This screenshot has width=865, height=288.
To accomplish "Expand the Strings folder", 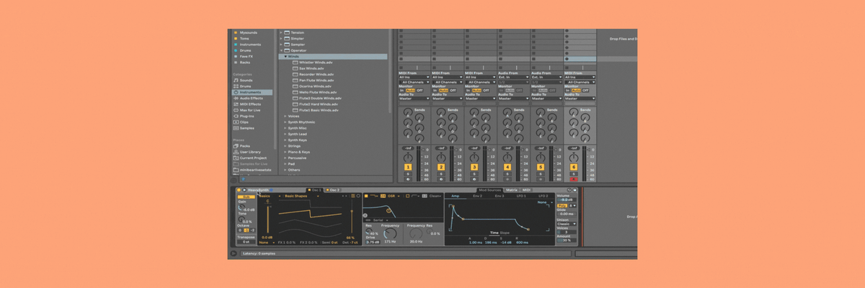I will tap(285, 146).
